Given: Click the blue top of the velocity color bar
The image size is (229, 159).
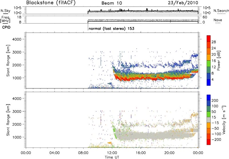Looking at the screenshot, I should click(209, 98).
